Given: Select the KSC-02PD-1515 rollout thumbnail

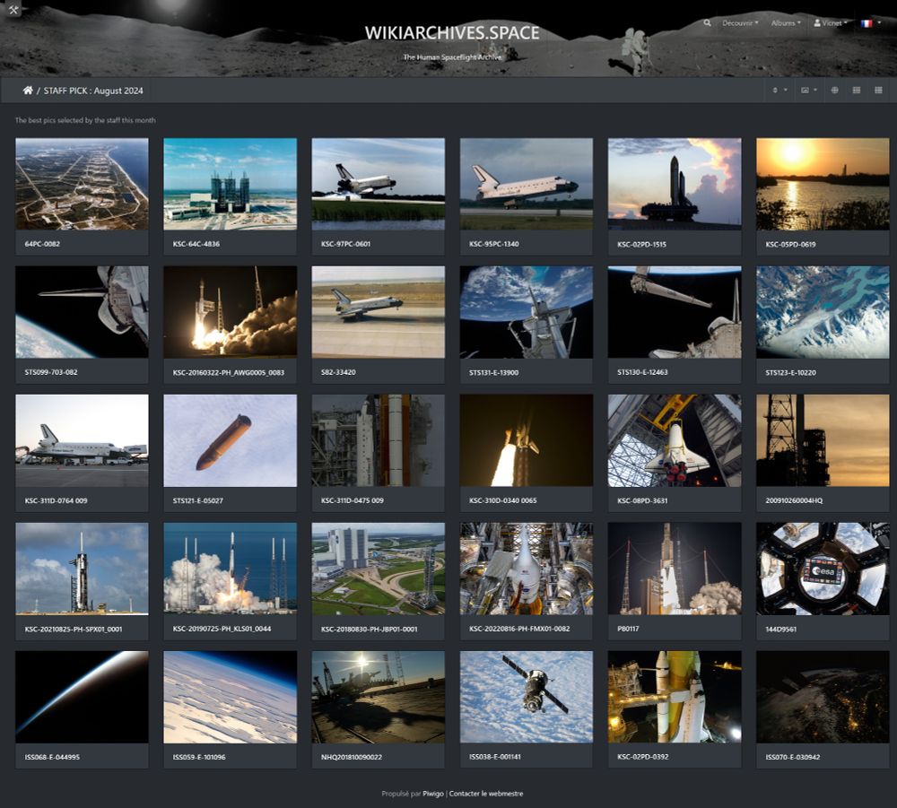Looking at the screenshot, I should point(675,184).
